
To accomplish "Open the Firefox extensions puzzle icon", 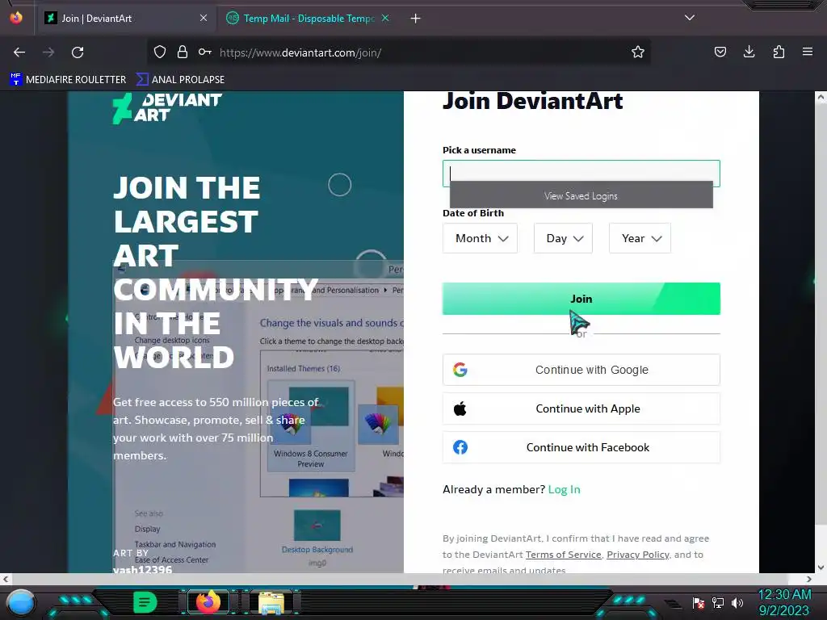I will click(x=779, y=52).
